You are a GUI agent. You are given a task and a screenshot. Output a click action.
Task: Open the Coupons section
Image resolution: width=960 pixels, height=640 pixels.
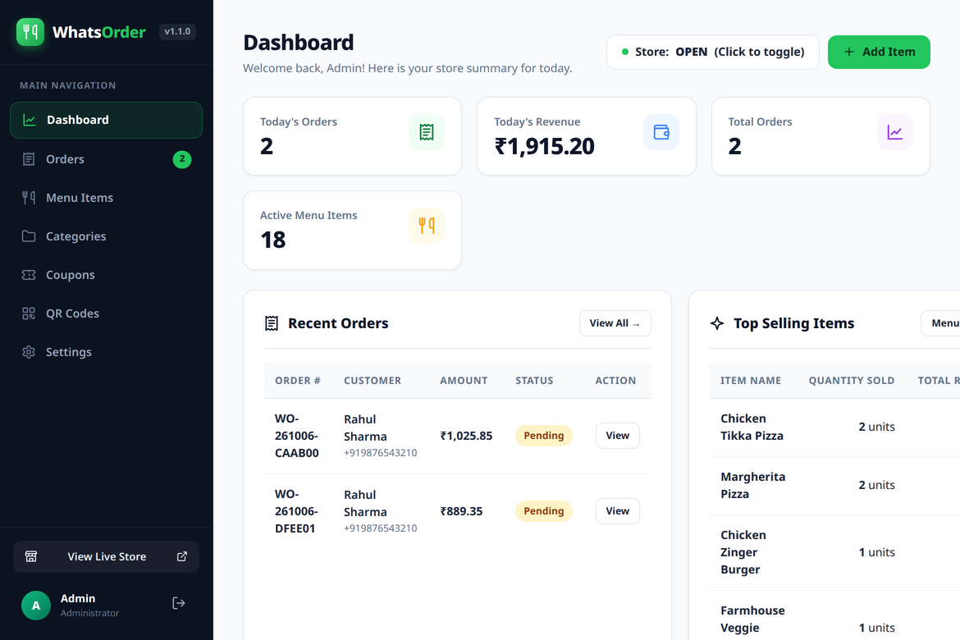coord(106,274)
